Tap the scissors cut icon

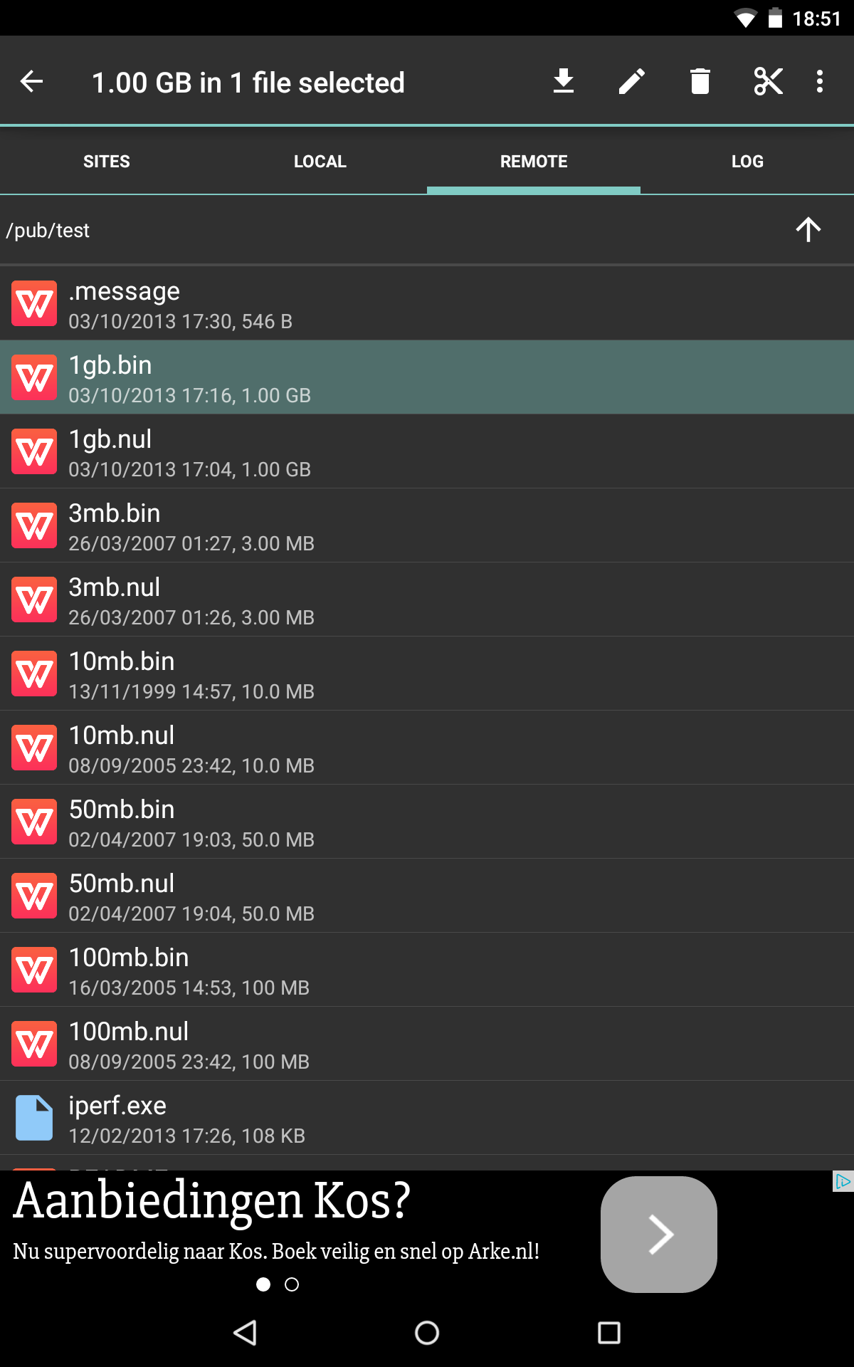pyautogui.click(x=769, y=81)
